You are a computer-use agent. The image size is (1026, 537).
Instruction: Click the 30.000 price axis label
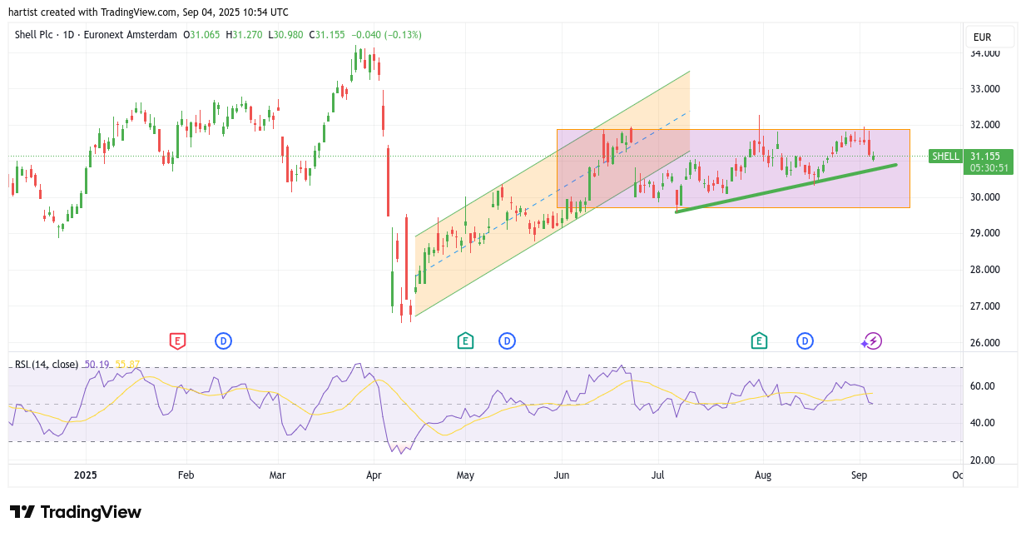point(985,197)
